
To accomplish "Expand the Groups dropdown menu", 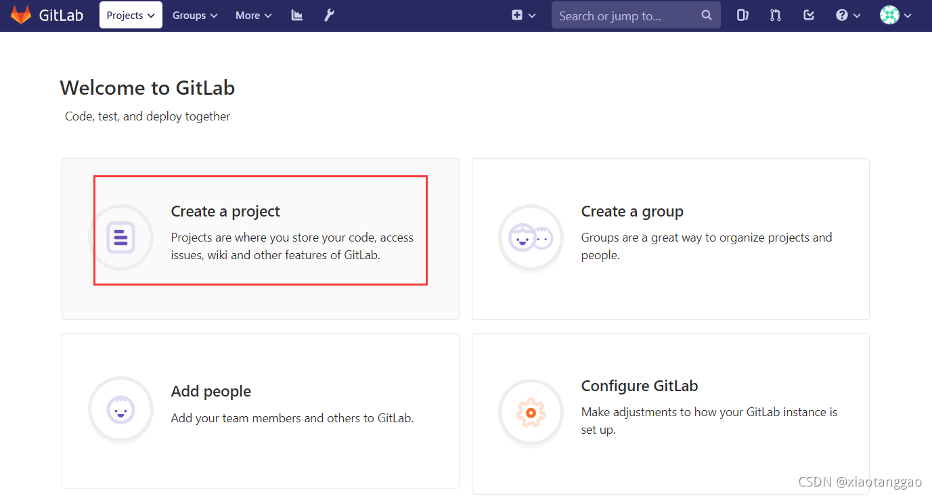I will click(x=195, y=15).
